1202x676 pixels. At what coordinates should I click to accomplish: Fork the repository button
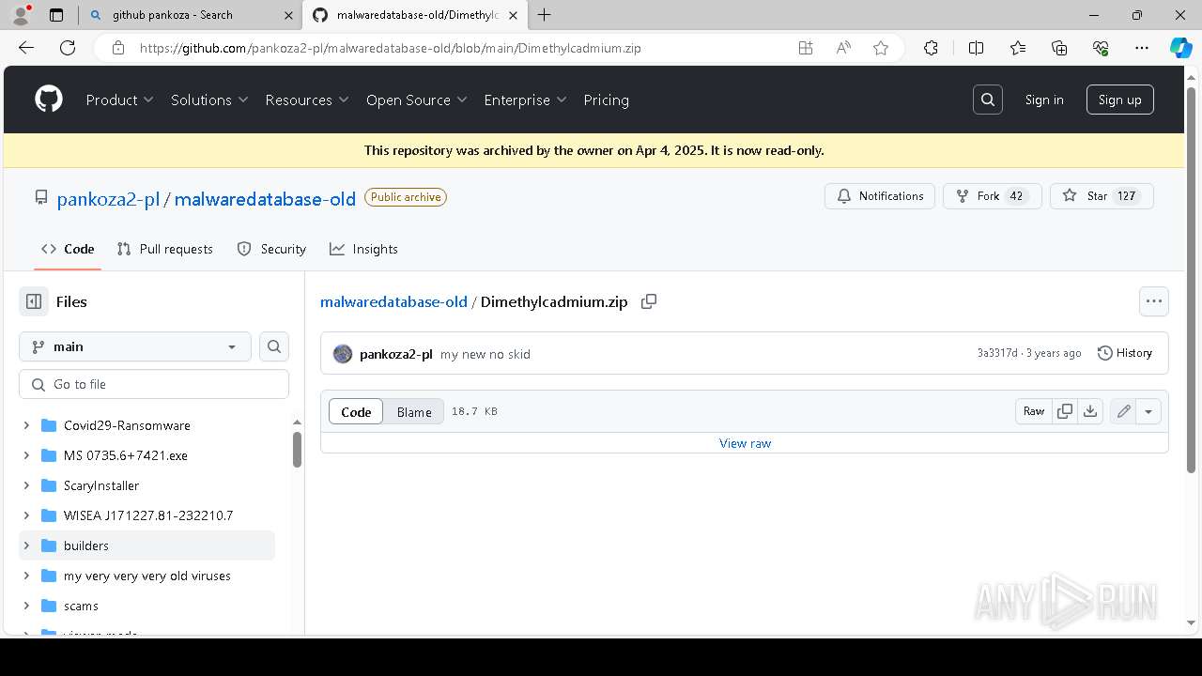[x=992, y=196]
